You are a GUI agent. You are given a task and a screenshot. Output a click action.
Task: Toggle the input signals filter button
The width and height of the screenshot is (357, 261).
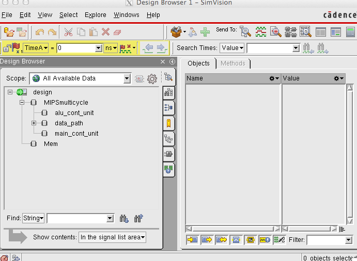coord(193,240)
